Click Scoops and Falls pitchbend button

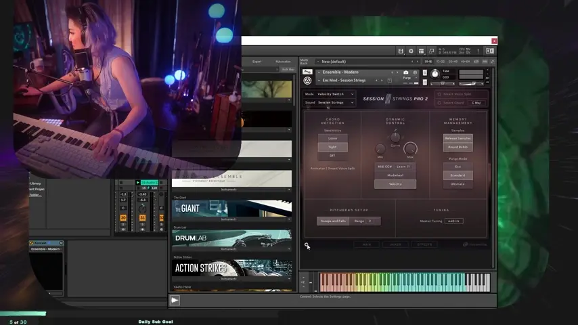(x=333, y=221)
